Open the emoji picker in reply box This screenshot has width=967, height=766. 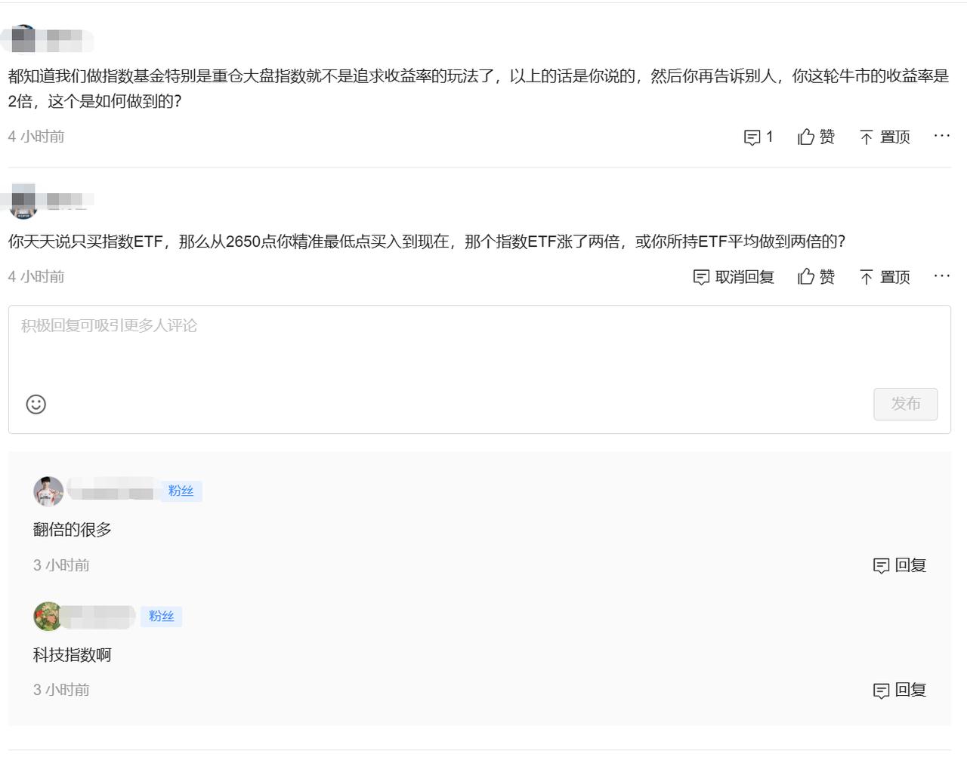36,405
